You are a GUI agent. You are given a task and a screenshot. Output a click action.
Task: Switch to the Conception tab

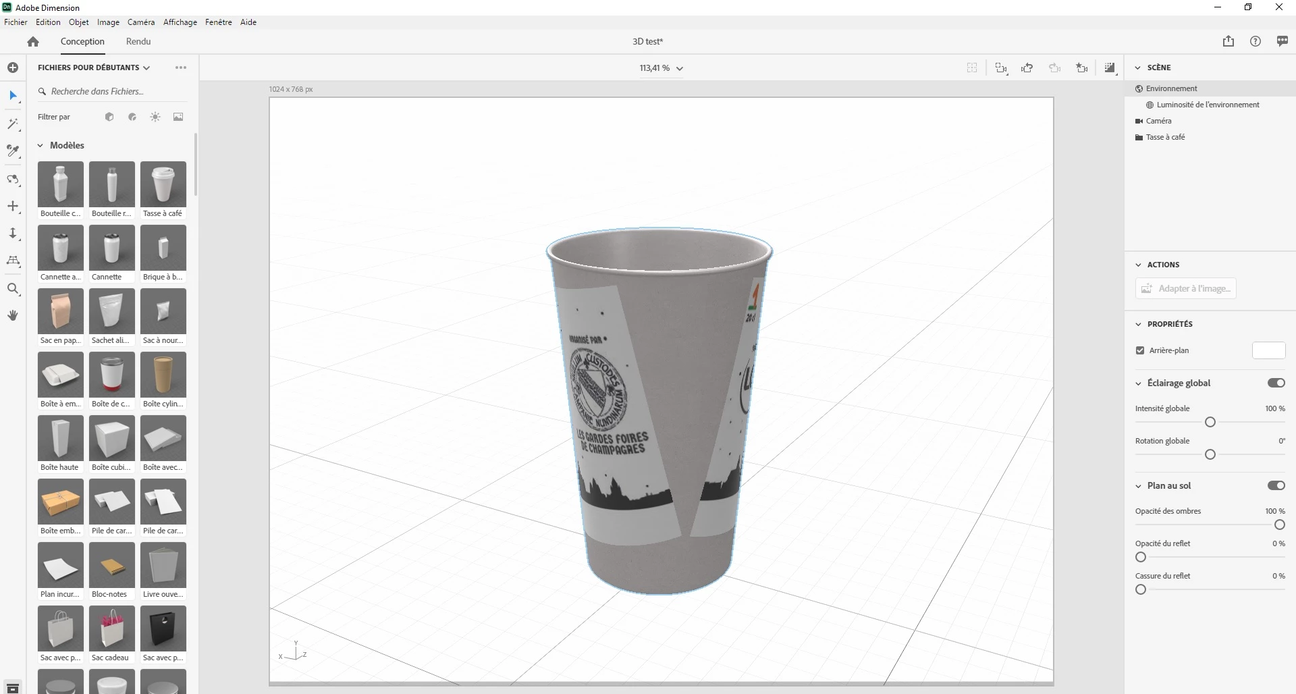(82, 41)
